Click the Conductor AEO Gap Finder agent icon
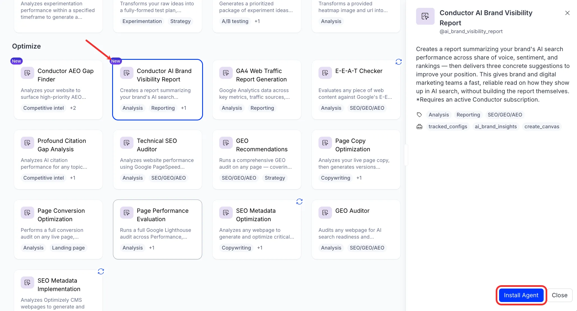This screenshot has height=311, width=577. 27,73
